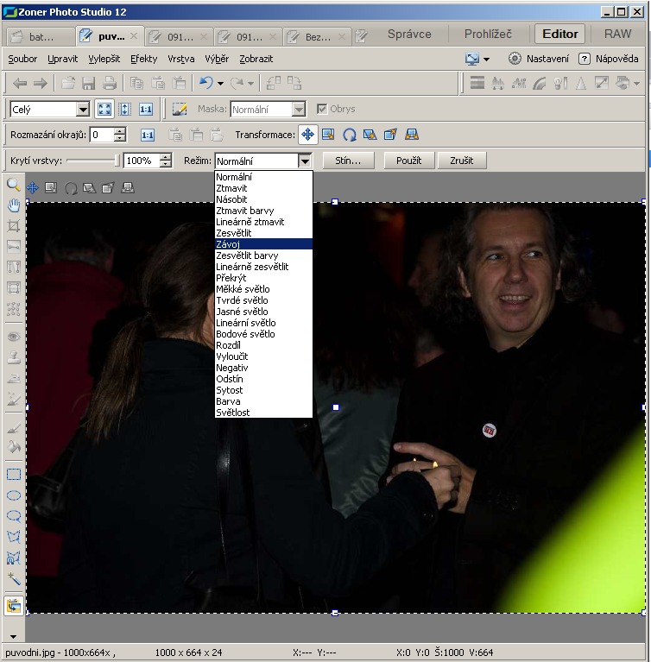Open the Celý zoom dropdown
The width and height of the screenshot is (651, 662).
tap(83, 110)
